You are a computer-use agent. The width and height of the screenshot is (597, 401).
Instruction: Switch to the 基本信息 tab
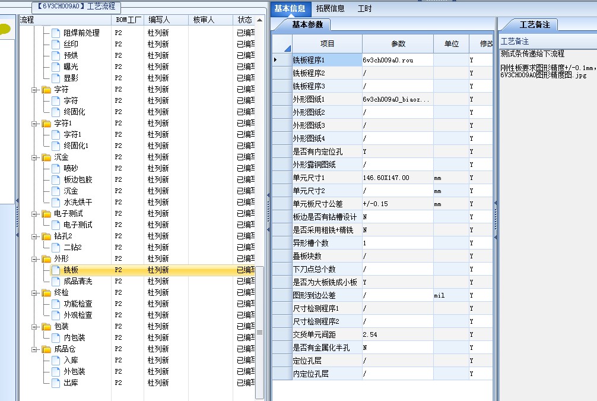click(290, 8)
